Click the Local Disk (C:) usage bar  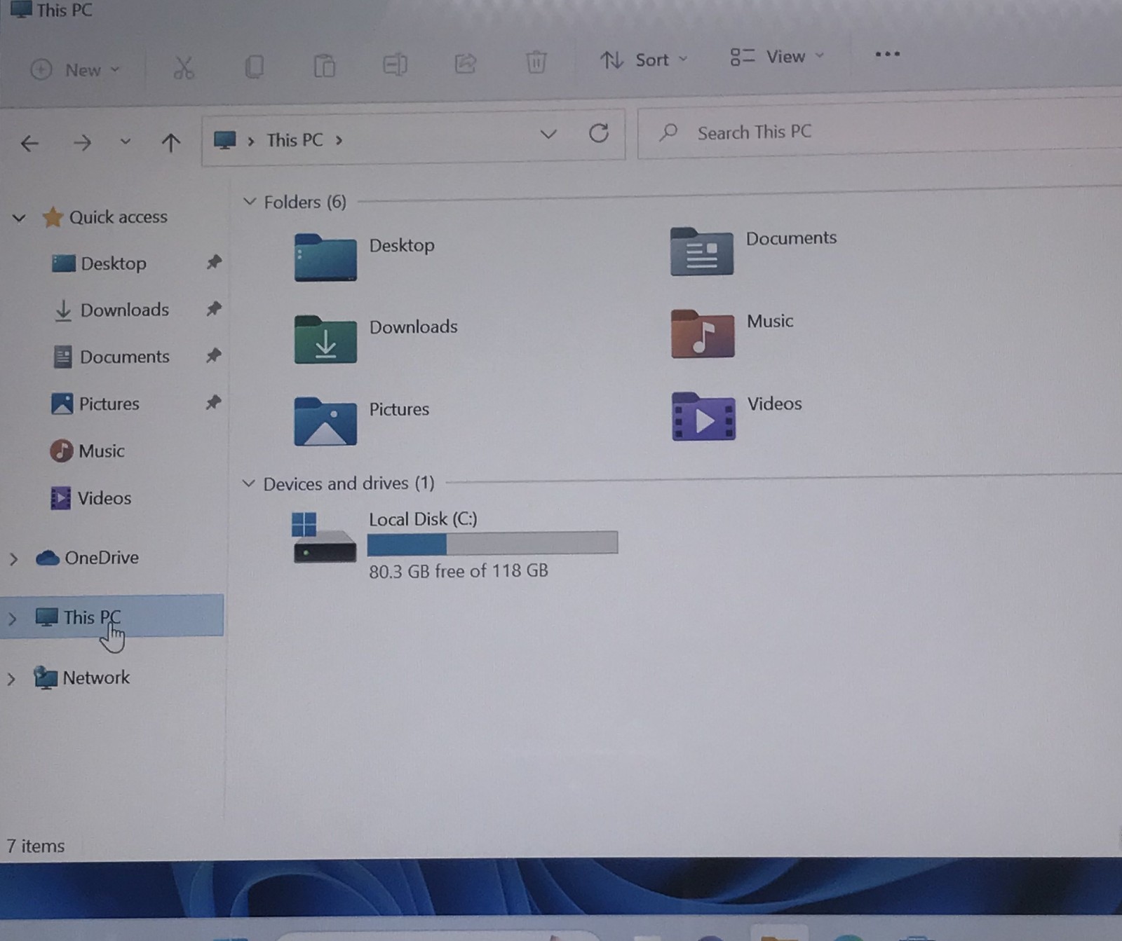tap(492, 543)
